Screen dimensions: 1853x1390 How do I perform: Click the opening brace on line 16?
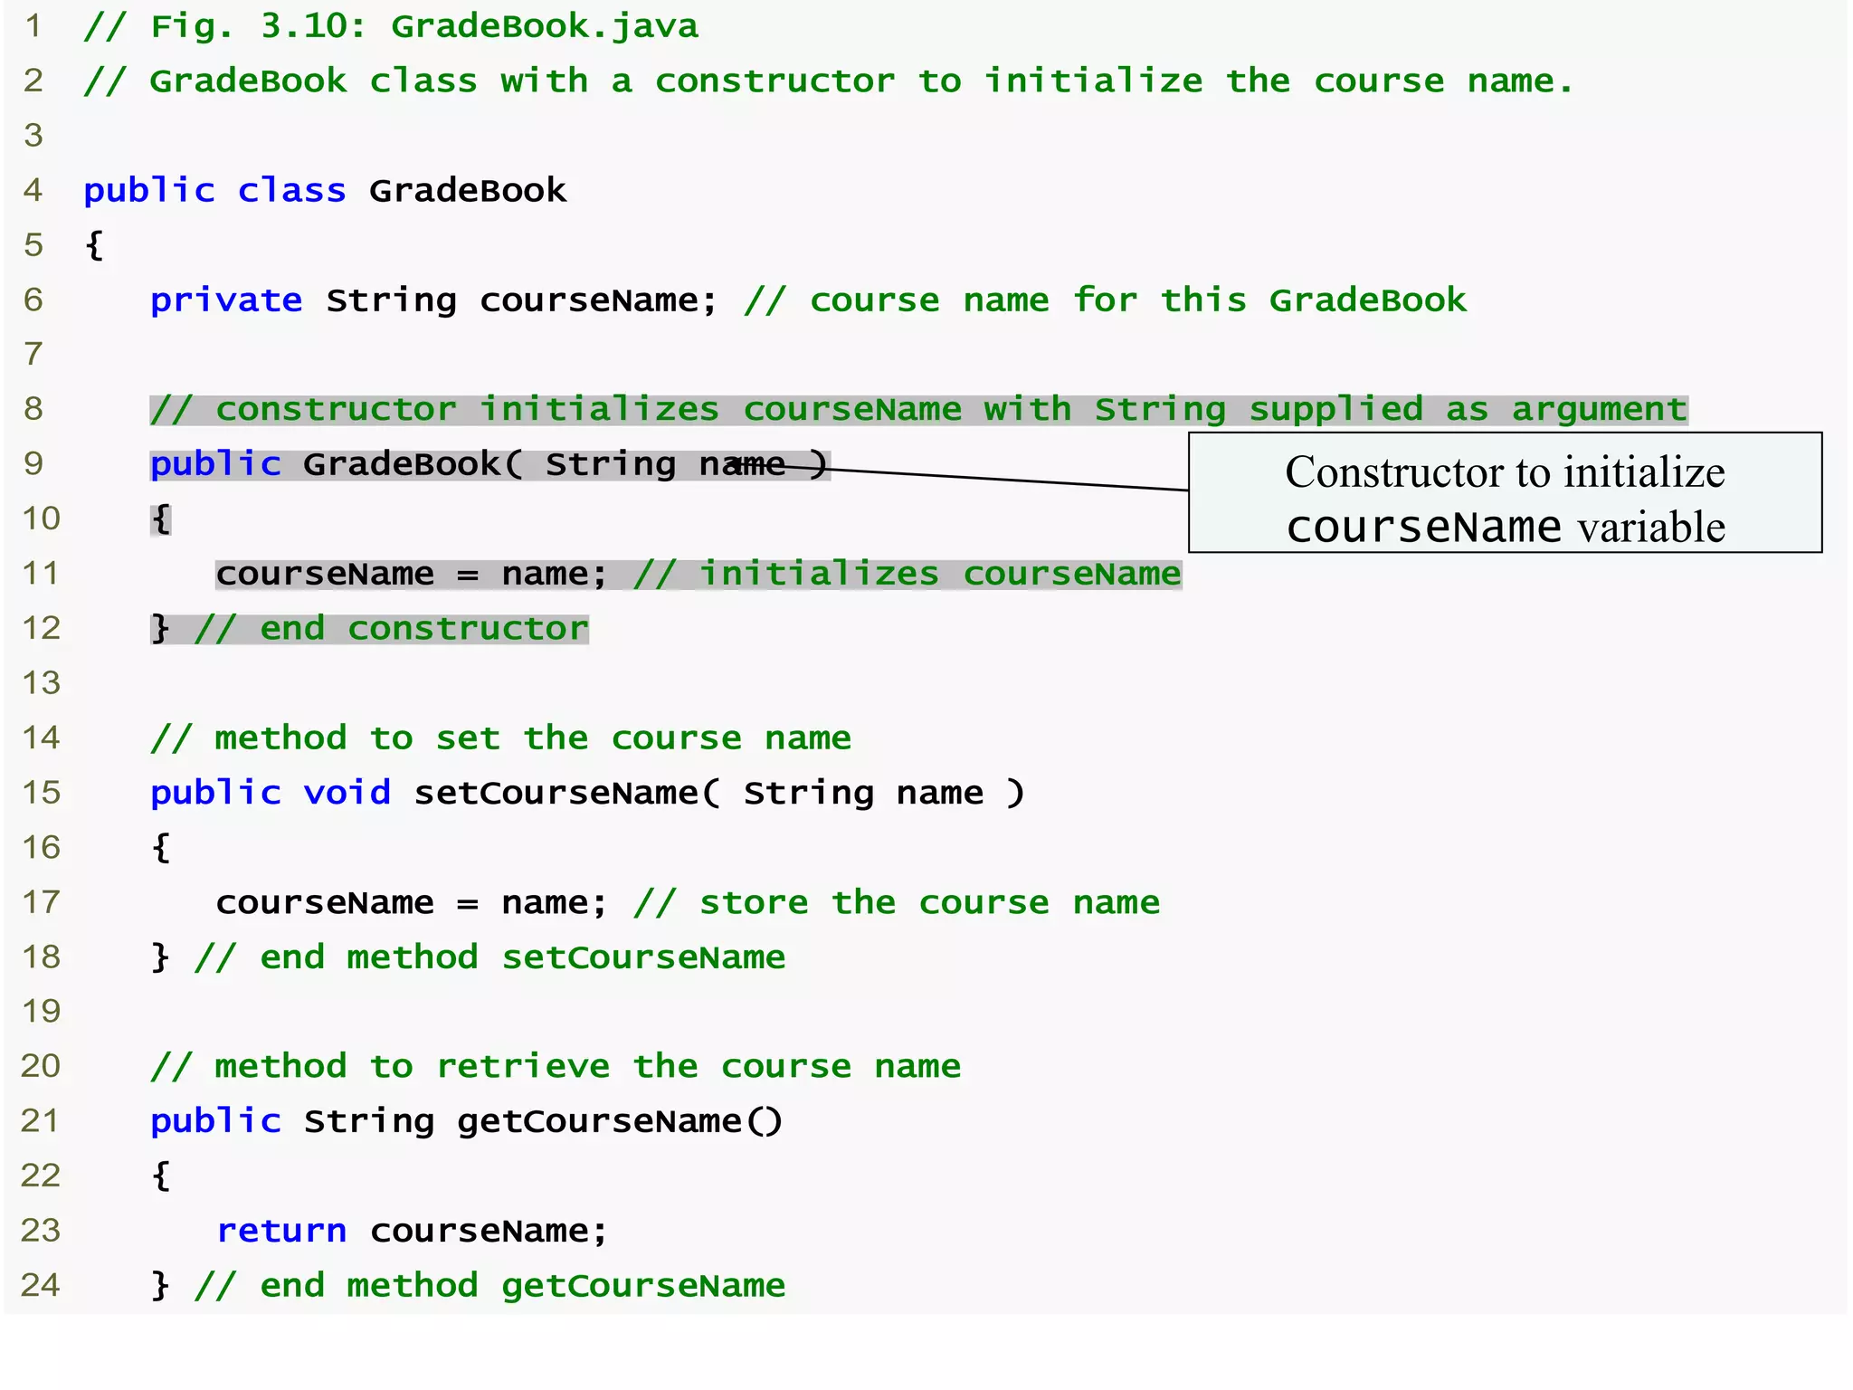click(161, 848)
